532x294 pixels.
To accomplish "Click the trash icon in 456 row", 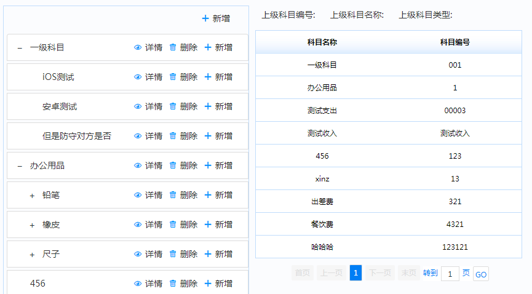I will pyautogui.click(x=173, y=284).
